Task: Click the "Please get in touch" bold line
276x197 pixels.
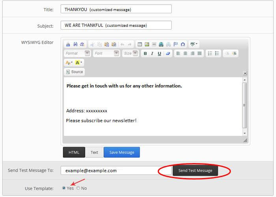Action: (124, 86)
